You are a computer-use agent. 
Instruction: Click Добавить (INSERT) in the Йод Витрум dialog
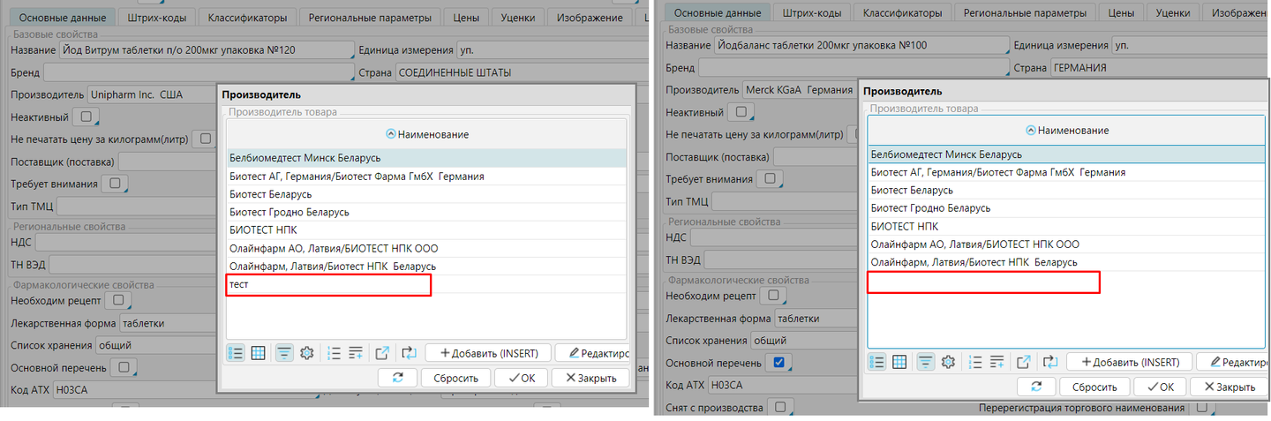click(x=488, y=353)
